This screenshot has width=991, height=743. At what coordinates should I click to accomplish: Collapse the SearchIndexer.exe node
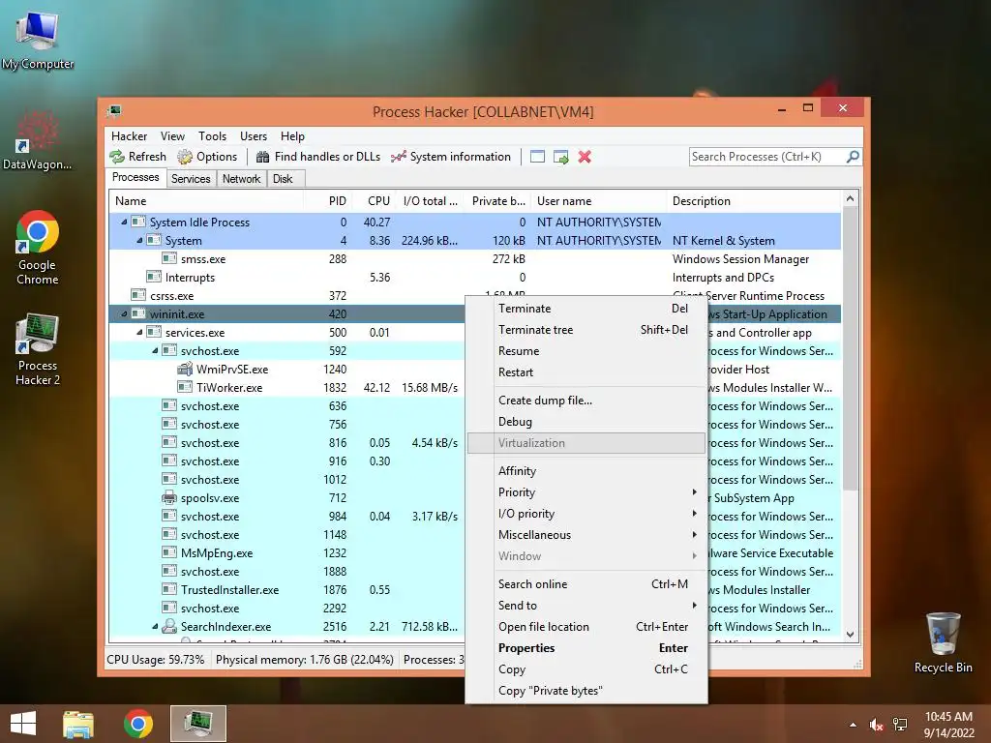coord(155,626)
